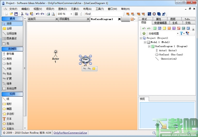Collapse the Model 1 (Model) node
Viewport: 198px width, 137px height.
pos(145,42)
